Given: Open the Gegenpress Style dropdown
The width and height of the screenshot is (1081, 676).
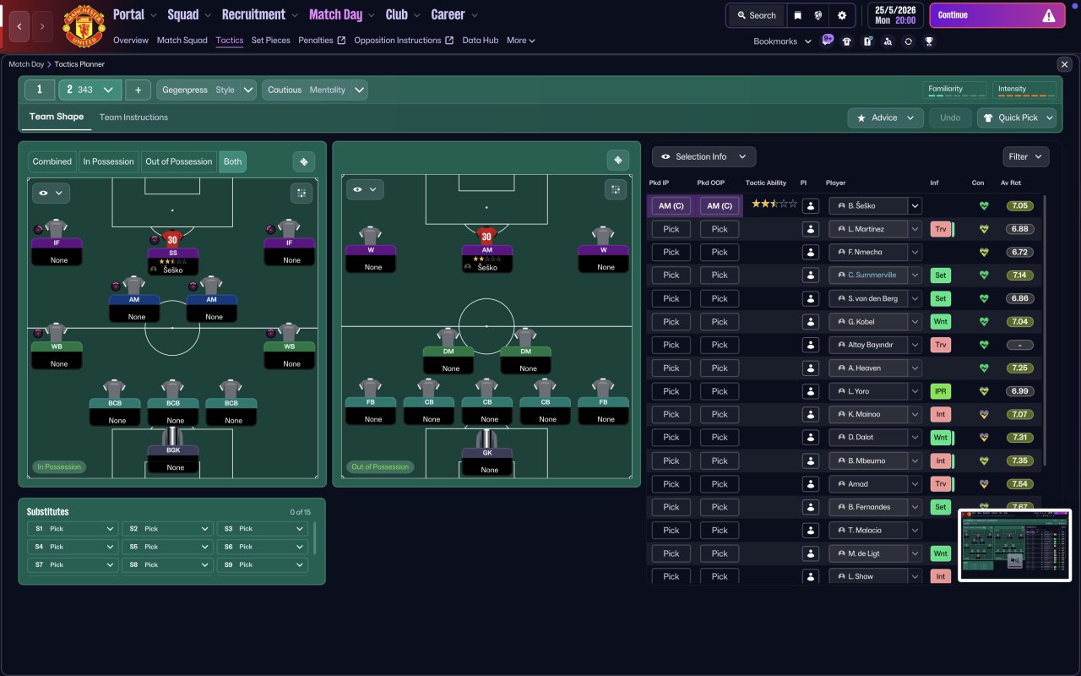Looking at the screenshot, I should coord(206,90).
